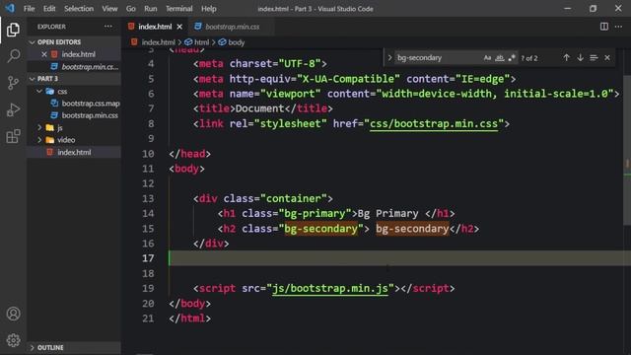631x355 pixels.
Task: Minimize the VS Code window
Action: [568, 8]
